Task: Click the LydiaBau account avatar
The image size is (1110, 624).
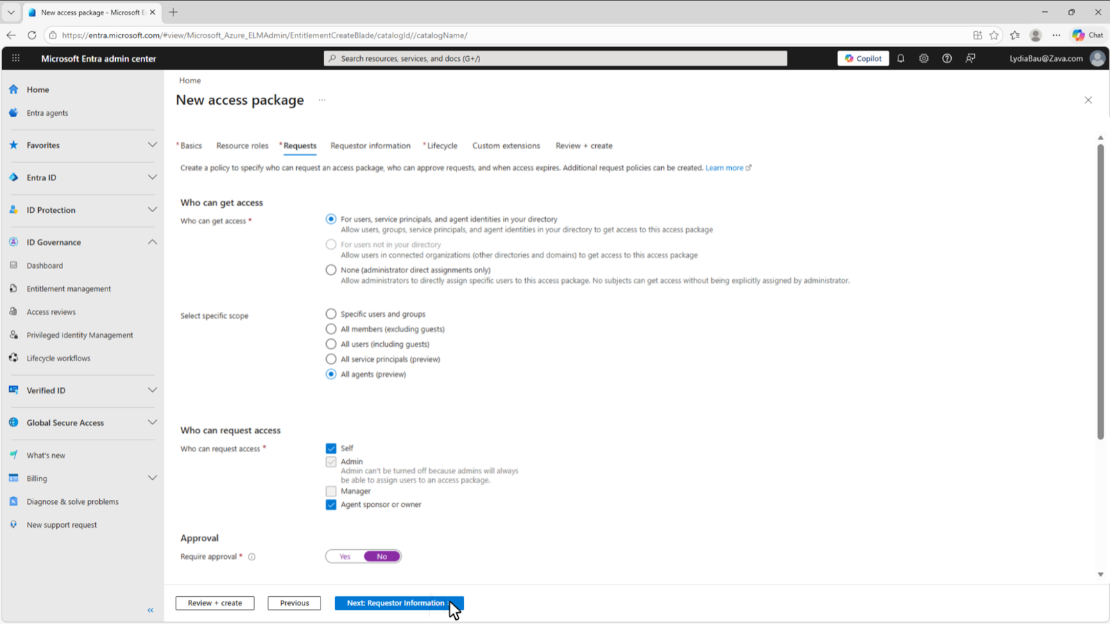Action: pyautogui.click(x=1097, y=58)
